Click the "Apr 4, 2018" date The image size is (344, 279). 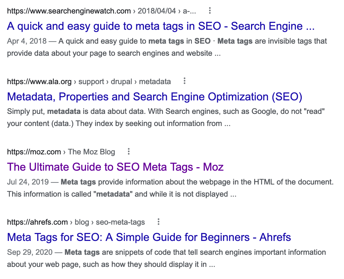[27, 41]
